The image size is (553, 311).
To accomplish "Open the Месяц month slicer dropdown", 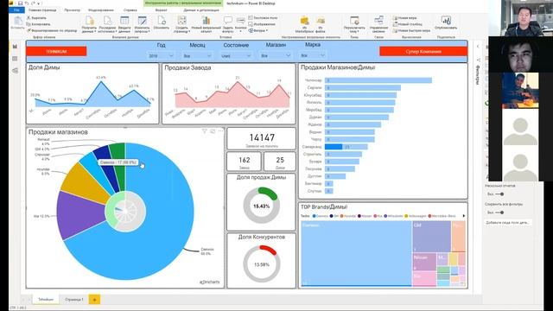I will point(197,55).
